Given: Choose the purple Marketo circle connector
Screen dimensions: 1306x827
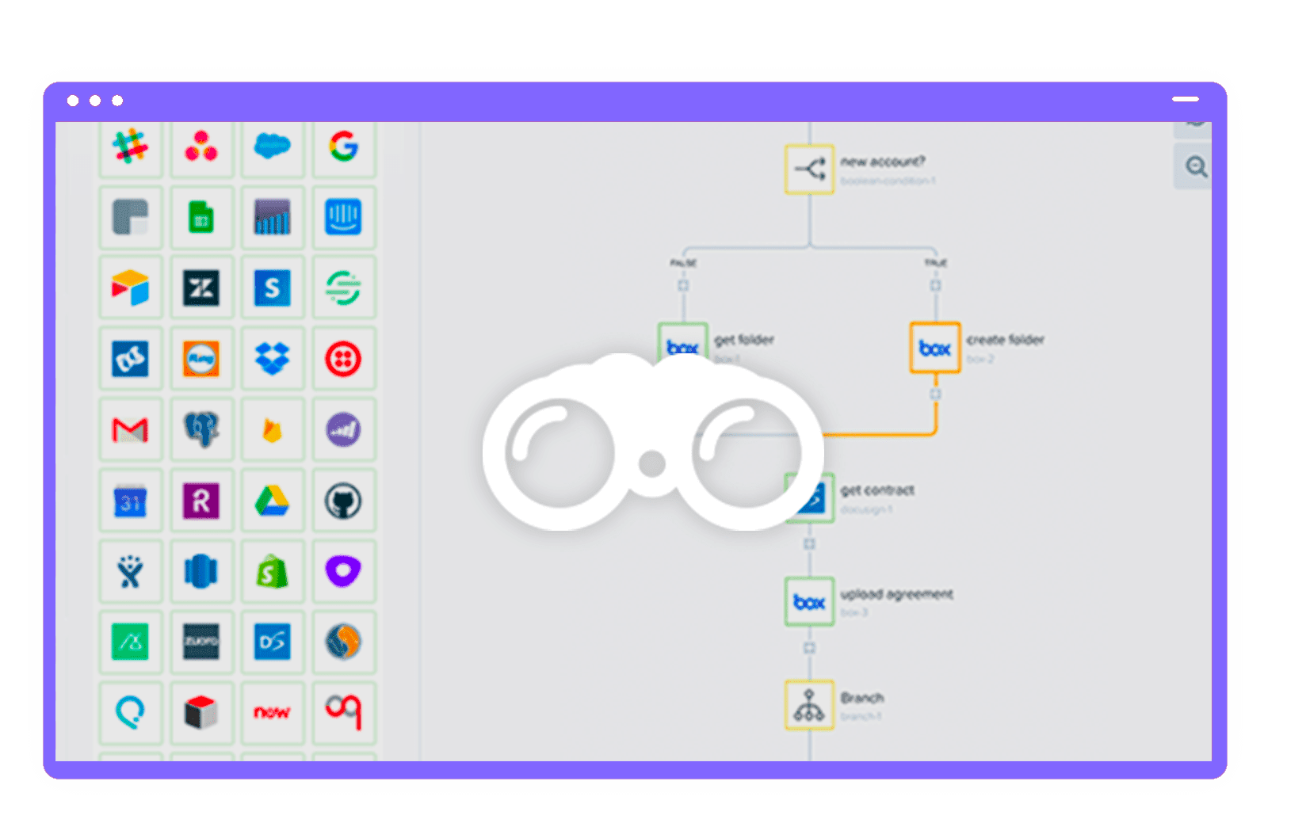Looking at the screenshot, I should (x=344, y=430).
